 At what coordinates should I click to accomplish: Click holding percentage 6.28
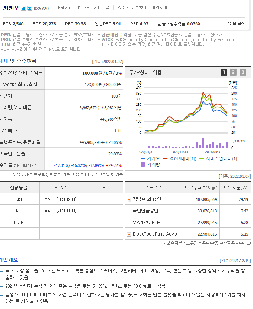click(x=244, y=223)
